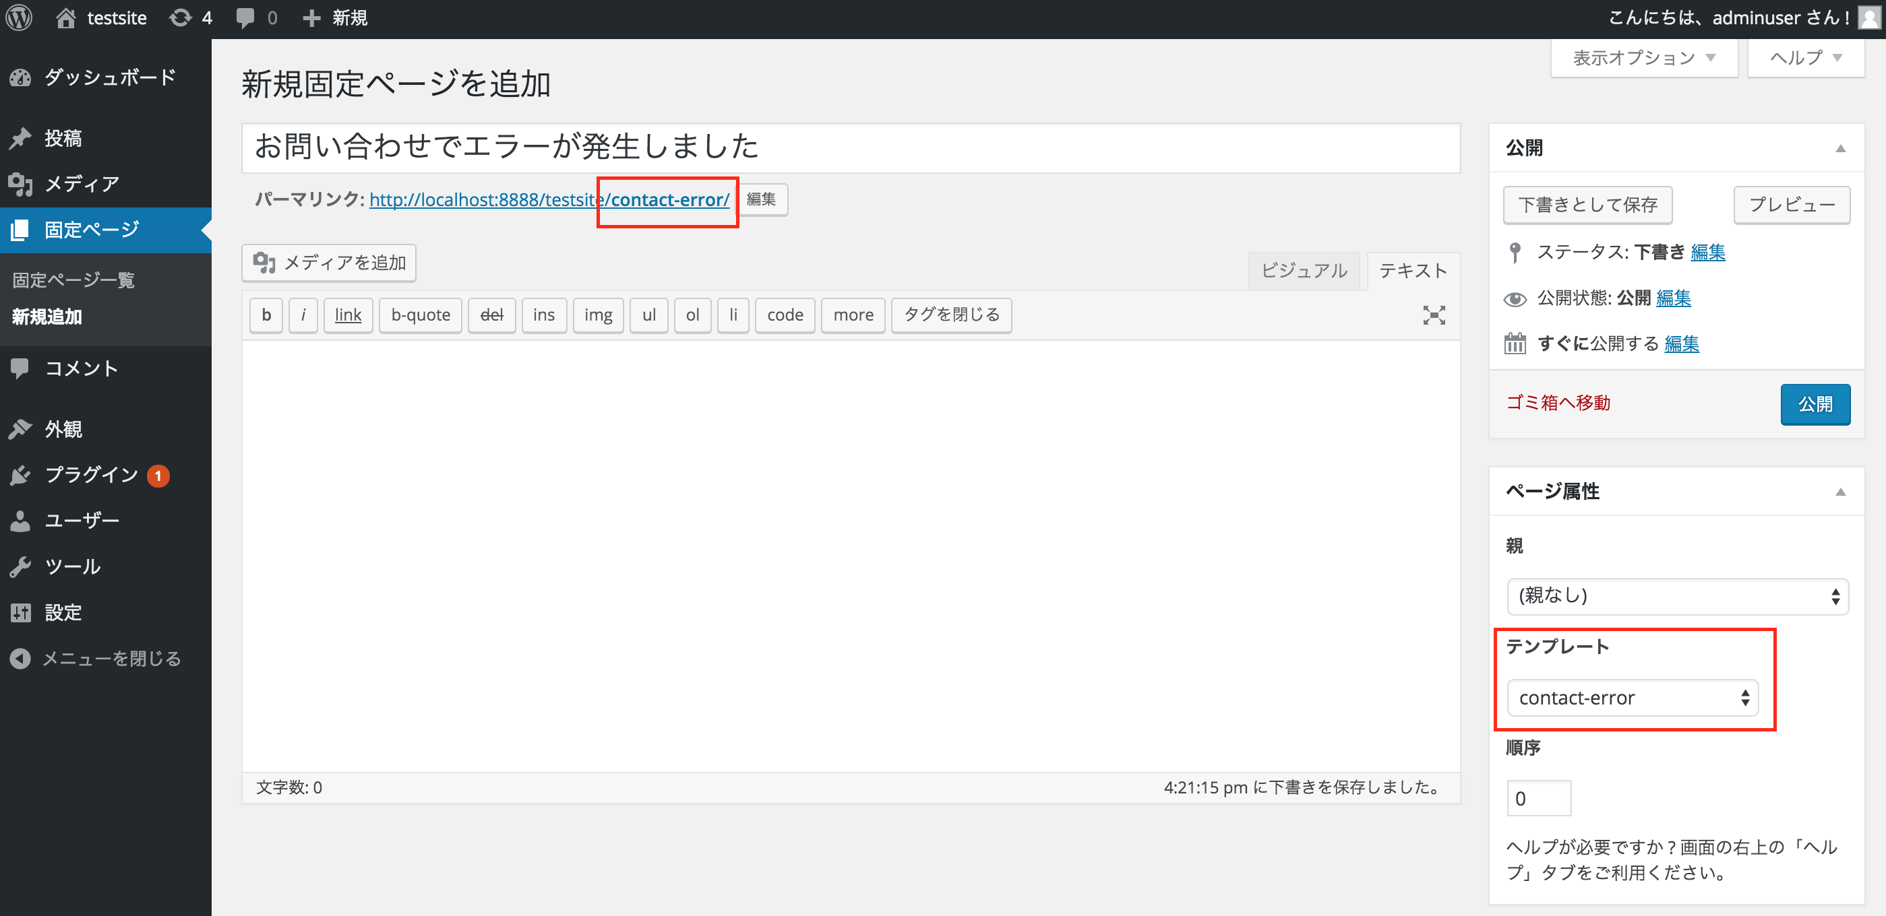Adjust the 順序 order value to change ordering

point(1538,797)
